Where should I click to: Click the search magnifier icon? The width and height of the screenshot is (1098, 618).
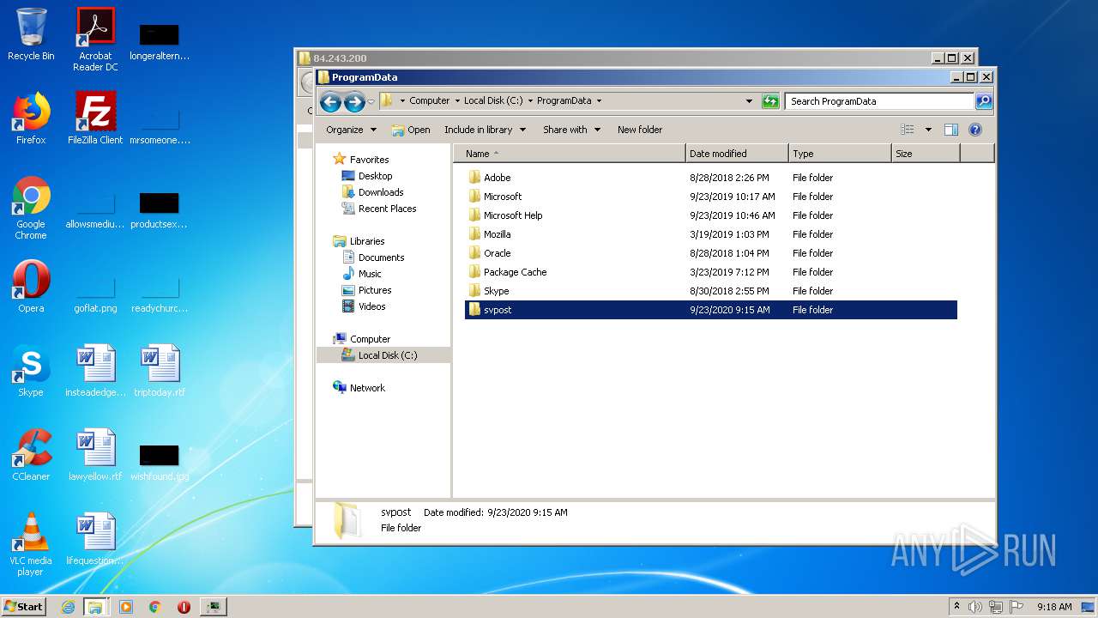tap(984, 101)
